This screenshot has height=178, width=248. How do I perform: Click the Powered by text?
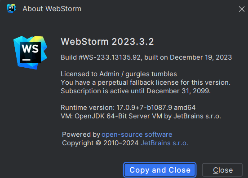pyautogui.click(x=81, y=135)
